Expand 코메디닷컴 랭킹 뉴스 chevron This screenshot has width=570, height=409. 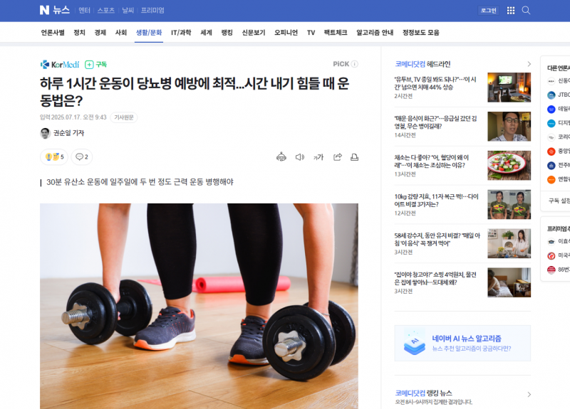click(x=529, y=394)
